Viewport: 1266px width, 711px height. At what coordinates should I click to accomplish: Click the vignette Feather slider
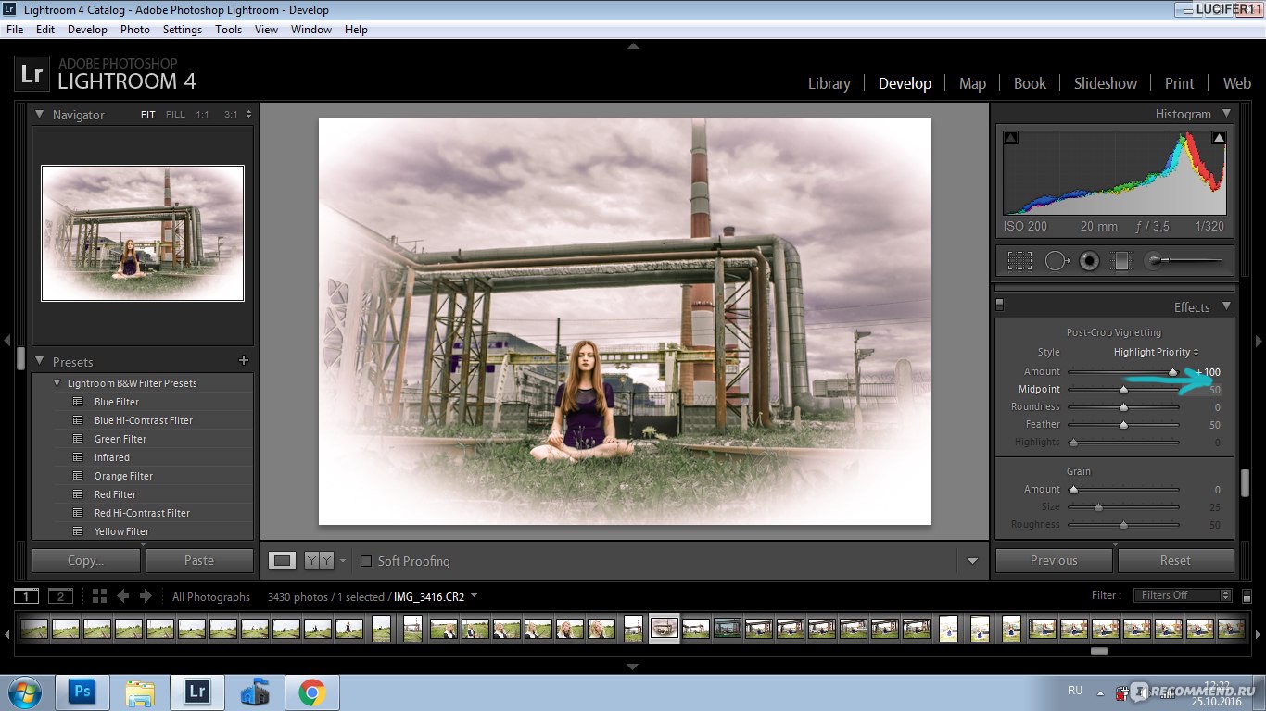pyautogui.click(x=1123, y=425)
